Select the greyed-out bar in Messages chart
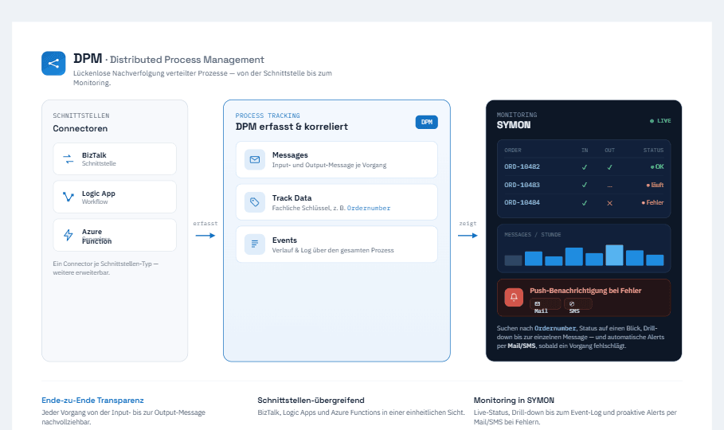Screen dimensions: 724x430 coord(513,260)
